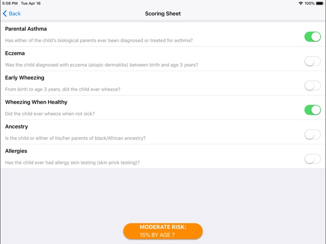Click the Scoring Sheet title
Viewport: 326px width, 244px height.
(x=163, y=14)
